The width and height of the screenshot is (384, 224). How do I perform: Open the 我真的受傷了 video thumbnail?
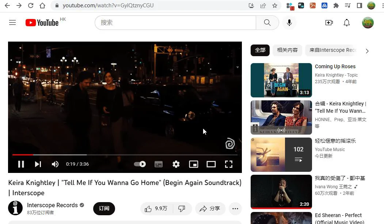[281, 192]
